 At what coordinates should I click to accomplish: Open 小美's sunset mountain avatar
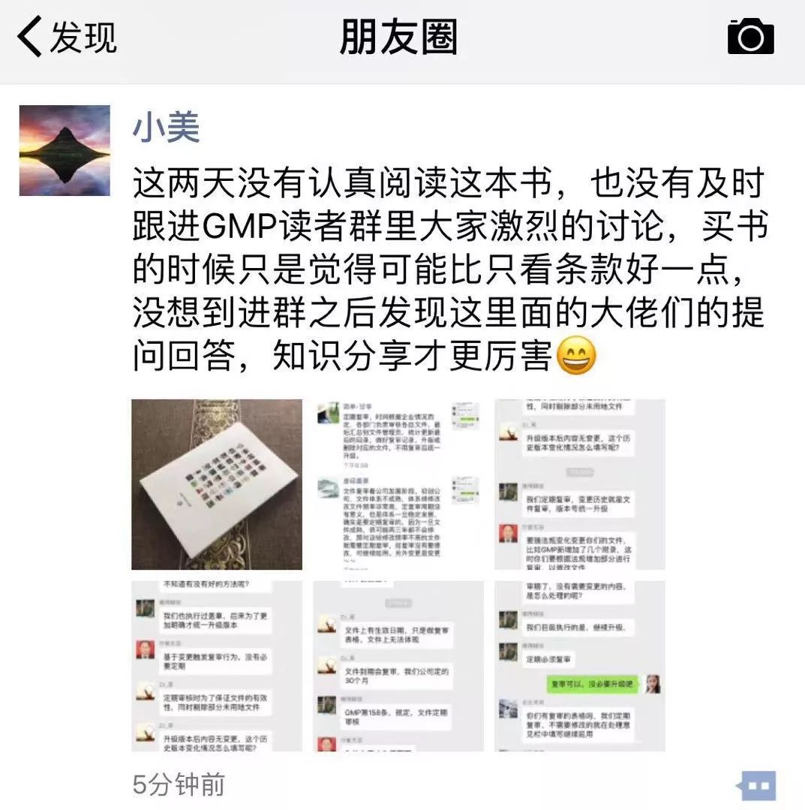point(65,150)
